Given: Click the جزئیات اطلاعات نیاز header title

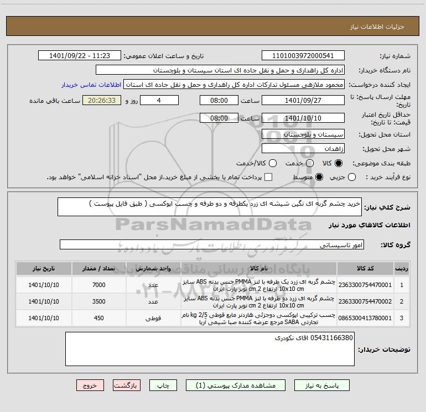Looking at the screenshot, I should click(x=377, y=27).
